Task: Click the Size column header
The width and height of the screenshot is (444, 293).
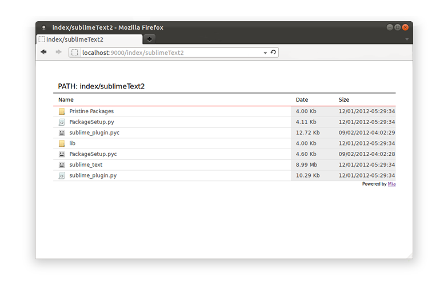Action: [344, 99]
